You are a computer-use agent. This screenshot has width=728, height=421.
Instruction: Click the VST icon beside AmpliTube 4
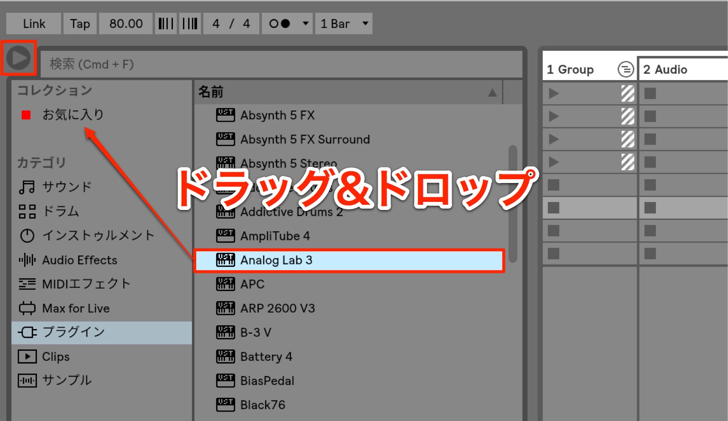coord(226,236)
